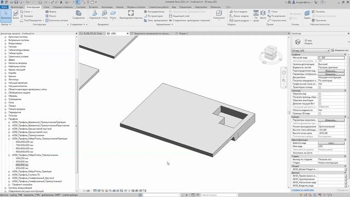This screenshot has height=197, width=350.
Task: Select the Изменить (Modify) tool in the ribbon
Action: pos(6,15)
